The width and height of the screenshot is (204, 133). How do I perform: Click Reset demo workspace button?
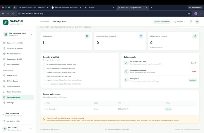coord(194,71)
